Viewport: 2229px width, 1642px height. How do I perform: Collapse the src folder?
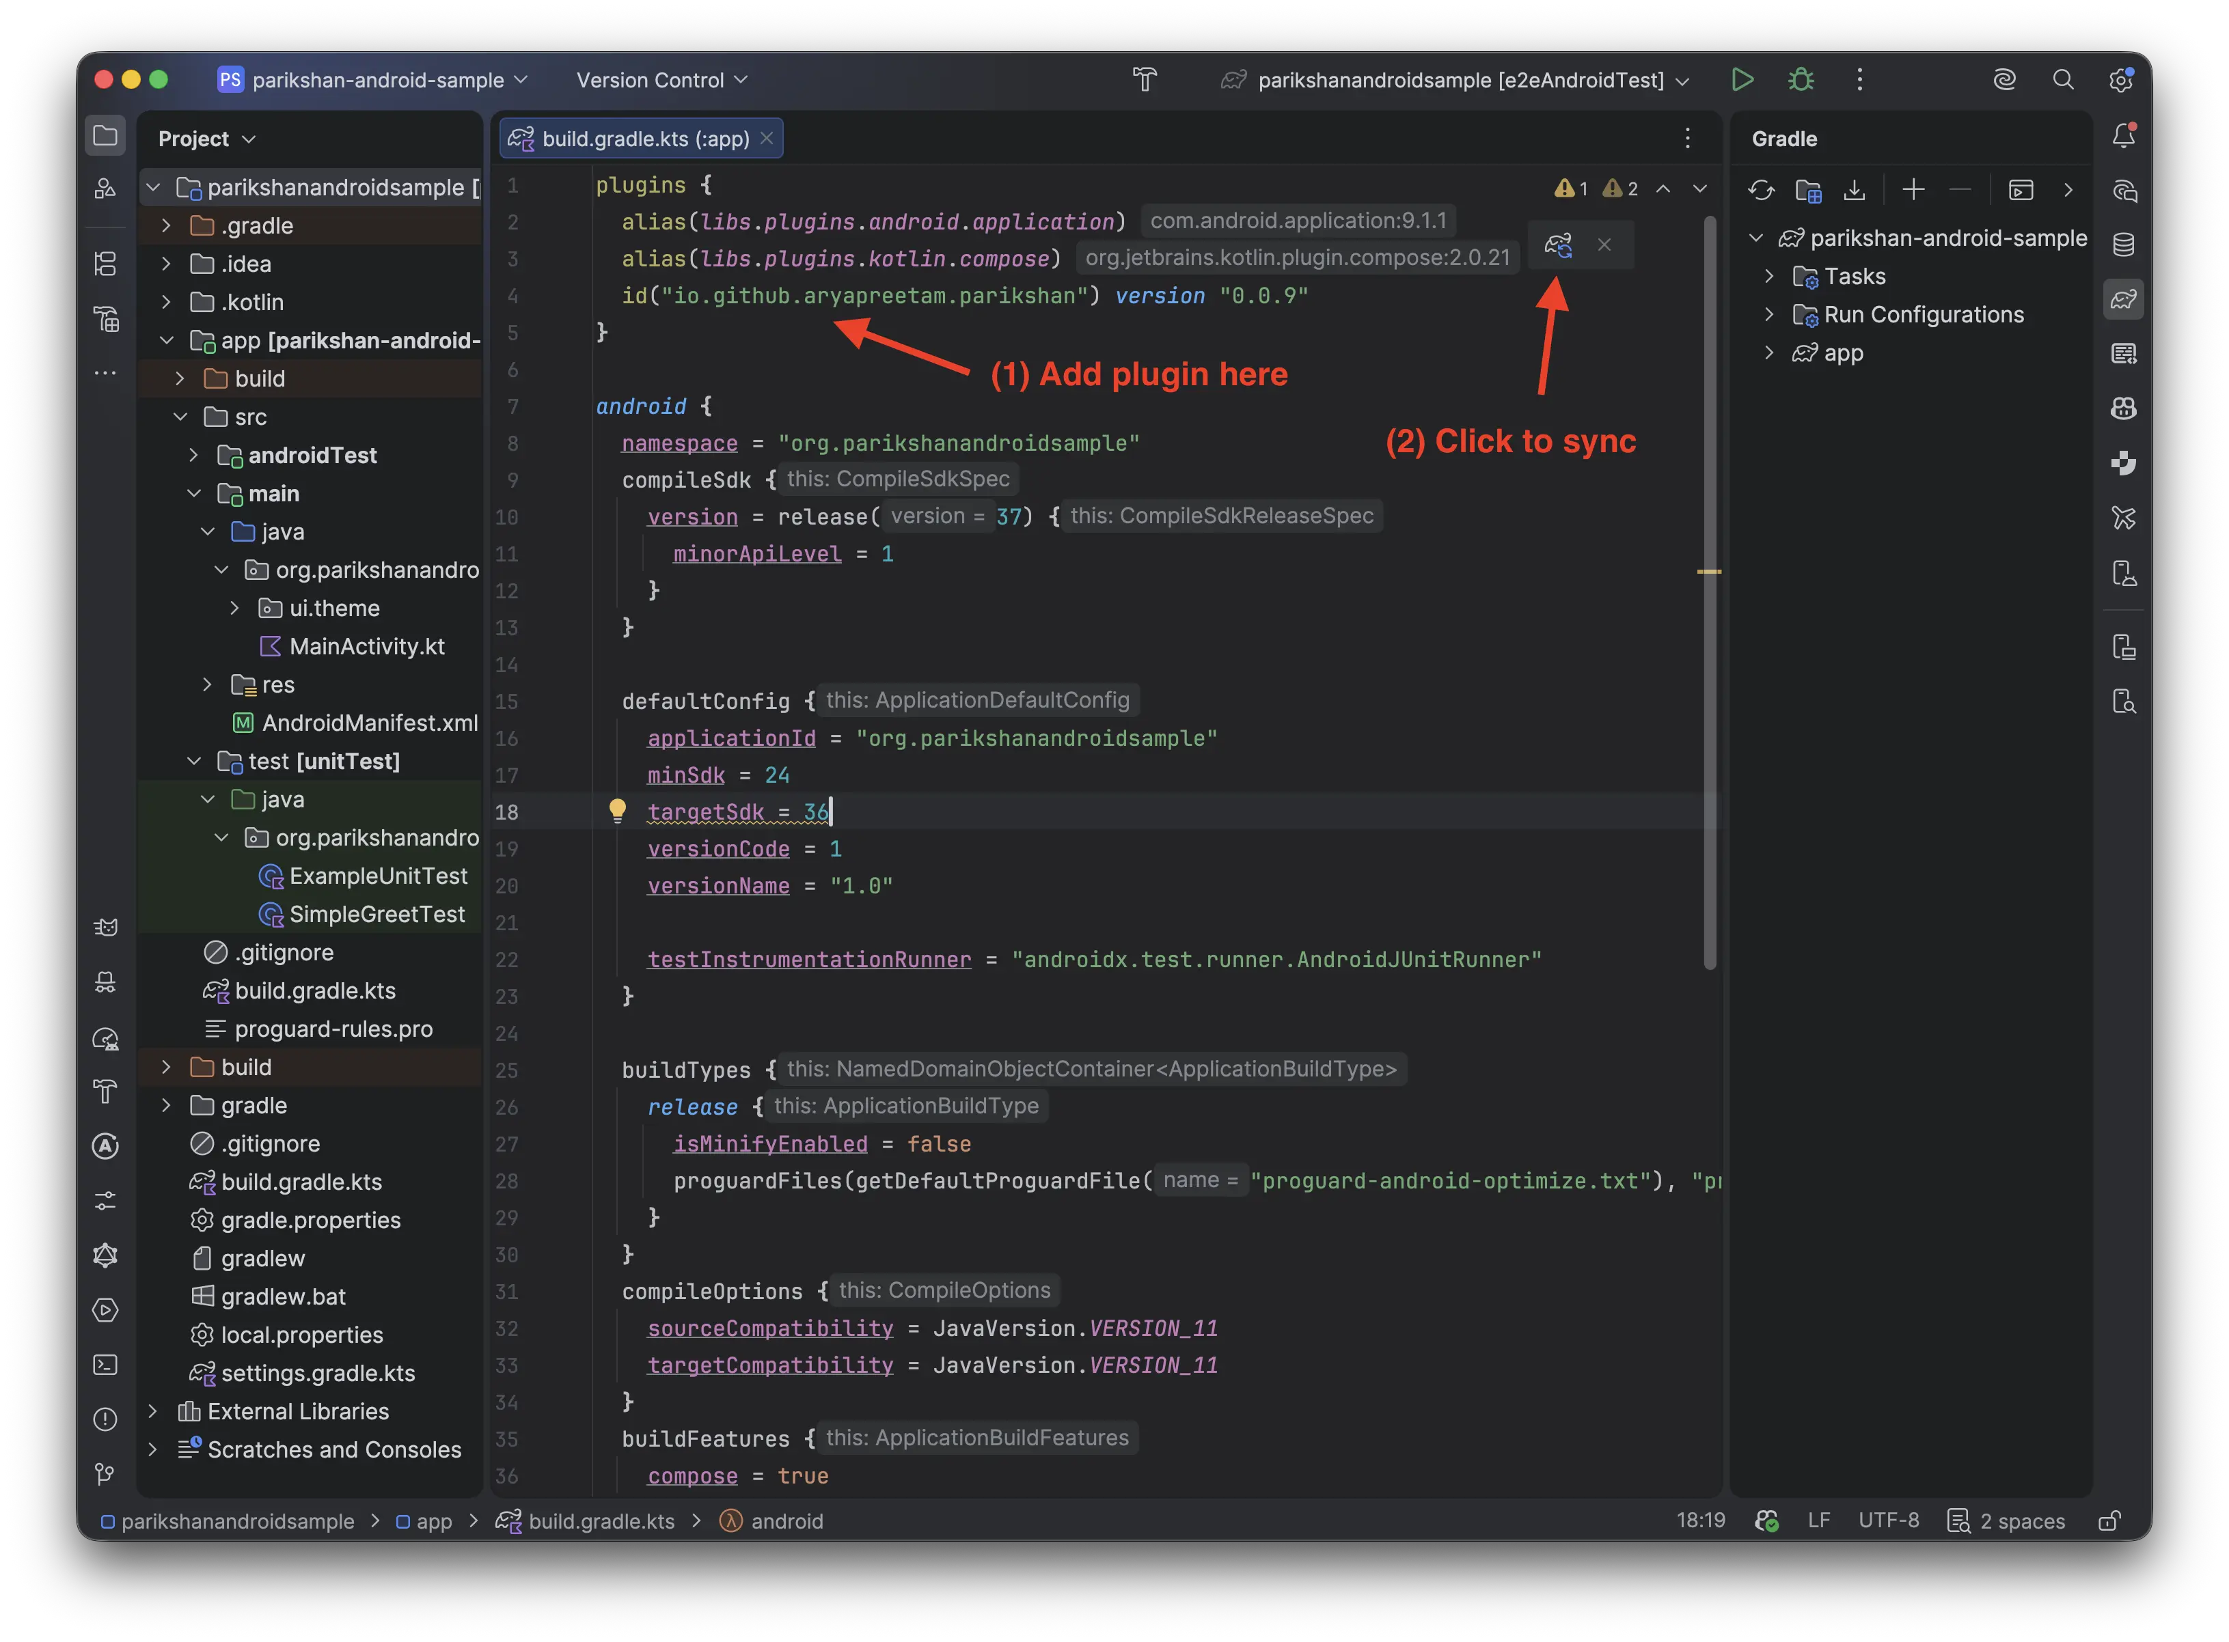(180, 417)
